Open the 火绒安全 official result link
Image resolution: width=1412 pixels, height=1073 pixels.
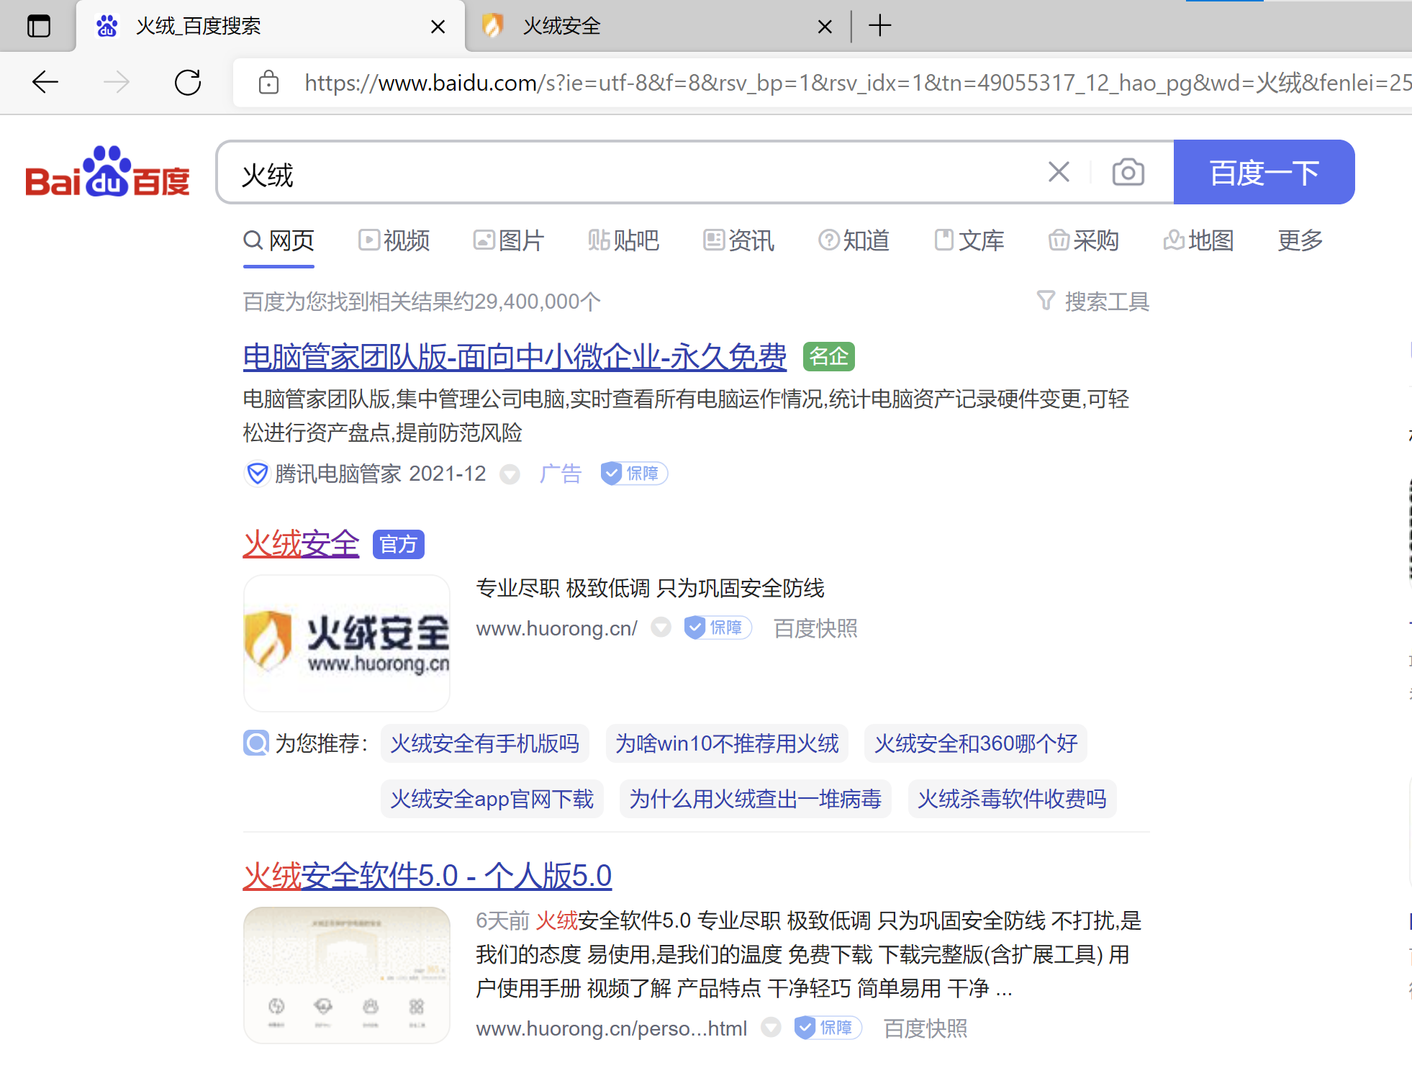[301, 544]
